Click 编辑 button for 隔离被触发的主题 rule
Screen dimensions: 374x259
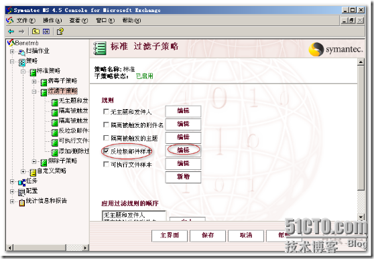(183, 137)
